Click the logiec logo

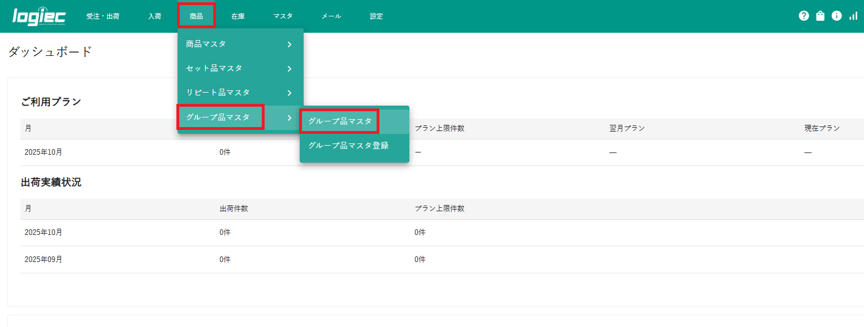[x=39, y=16]
